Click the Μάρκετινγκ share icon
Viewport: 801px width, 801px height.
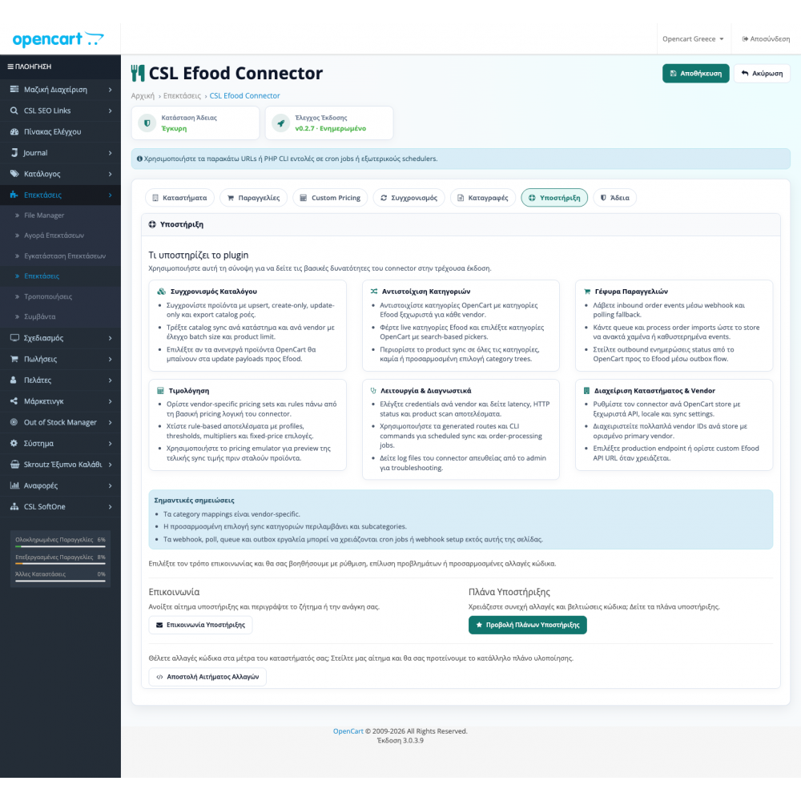click(x=14, y=401)
